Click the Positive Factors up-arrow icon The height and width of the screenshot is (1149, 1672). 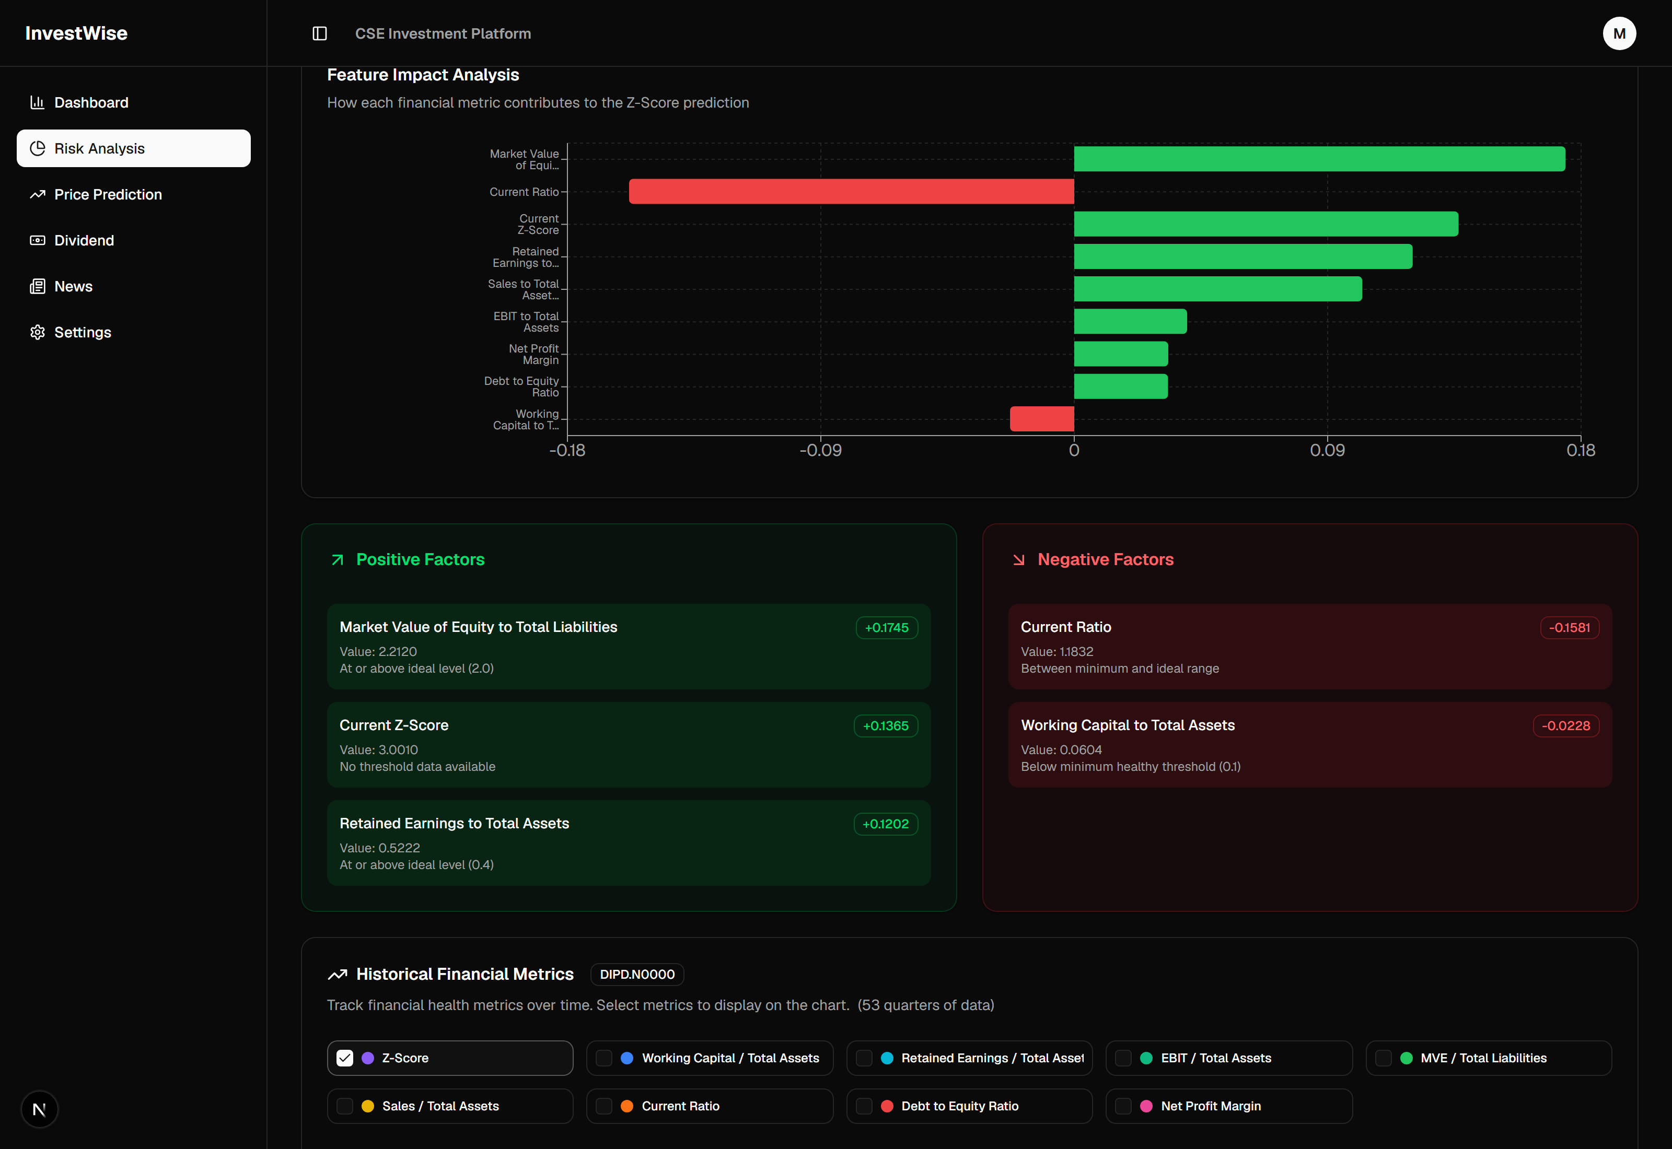pos(337,559)
